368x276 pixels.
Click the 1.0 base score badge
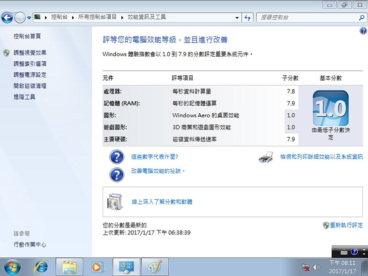331,108
